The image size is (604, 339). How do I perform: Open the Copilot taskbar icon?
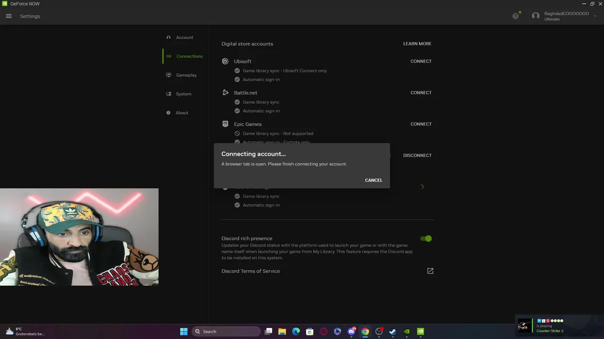tap(337, 331)
